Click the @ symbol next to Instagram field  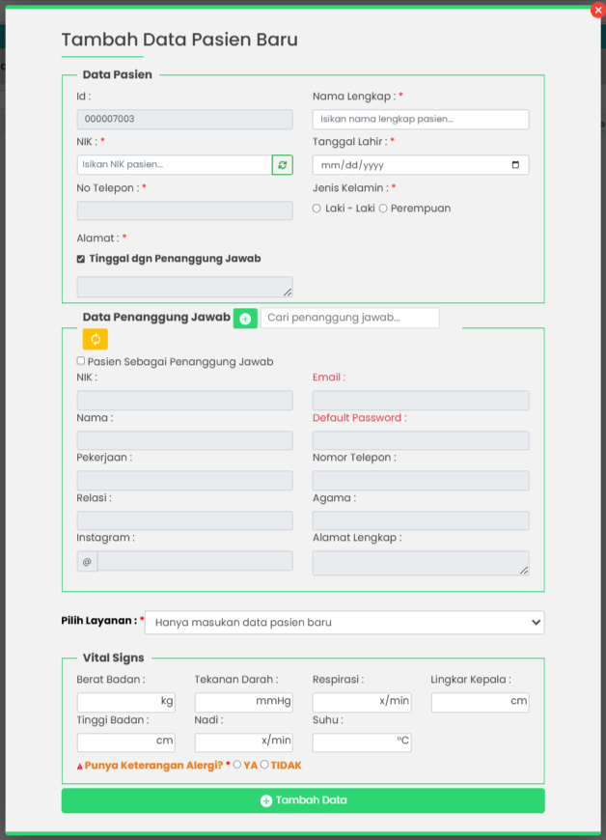tap(87, 561)
